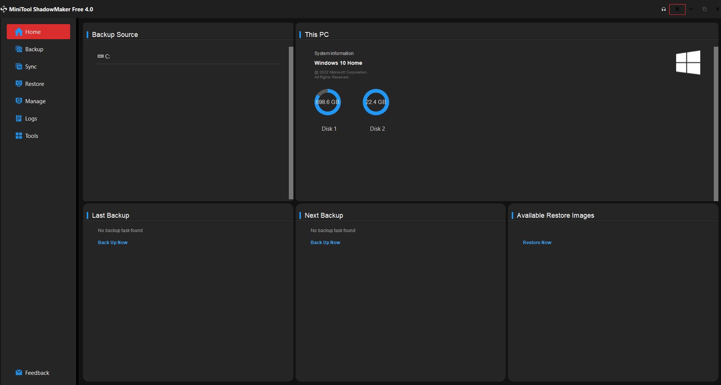Click the Tools grid icon
This screenshot has height=385, width=721.
19,136
